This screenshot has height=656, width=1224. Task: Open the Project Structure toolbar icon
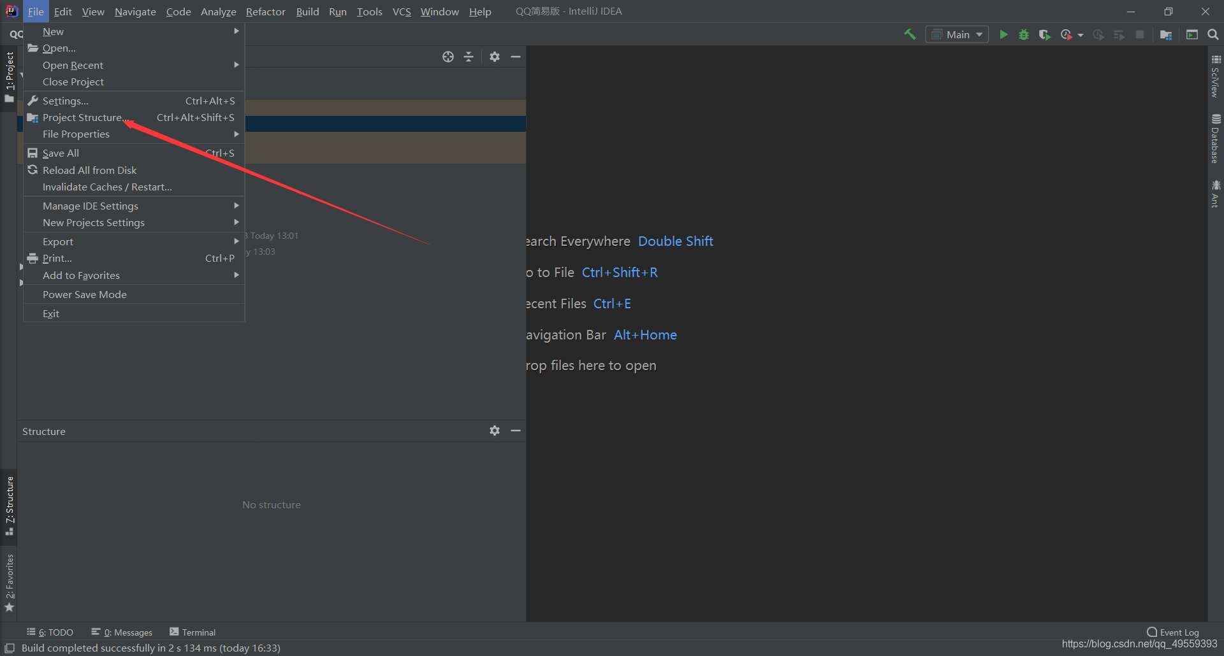[1166, 34]
